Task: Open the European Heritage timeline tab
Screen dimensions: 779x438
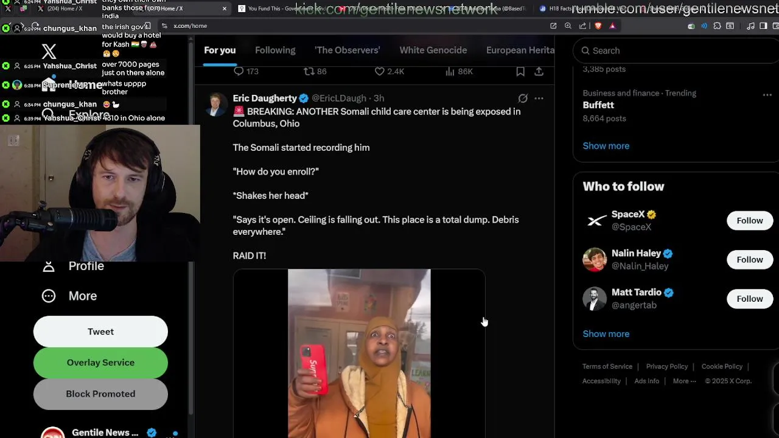Action: [x=520, y=50]
